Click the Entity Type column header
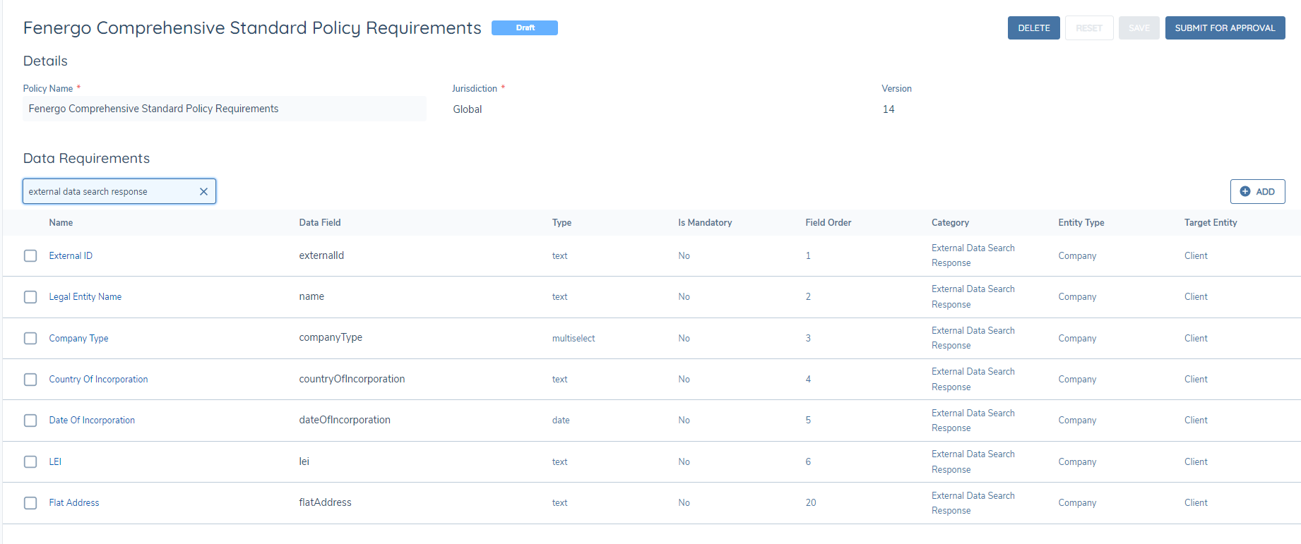This screenshot has height=544, width=1301. point(1081,222)
